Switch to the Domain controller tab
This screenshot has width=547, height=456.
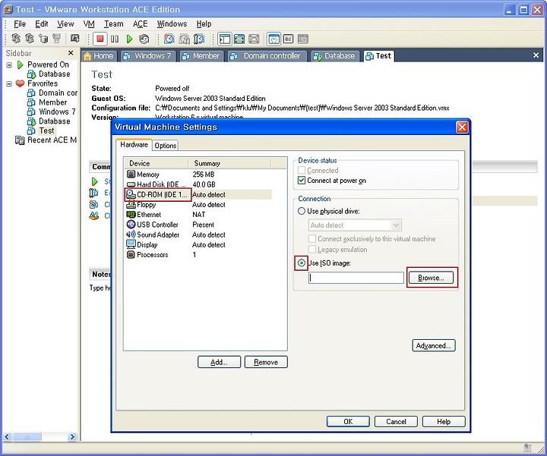267,56
